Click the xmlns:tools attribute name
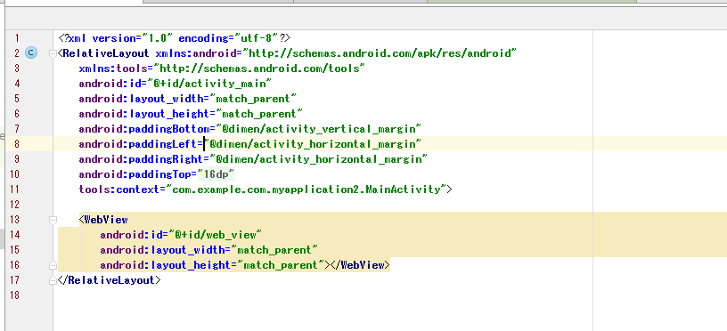The image size is (727, 331). point(113,69)
